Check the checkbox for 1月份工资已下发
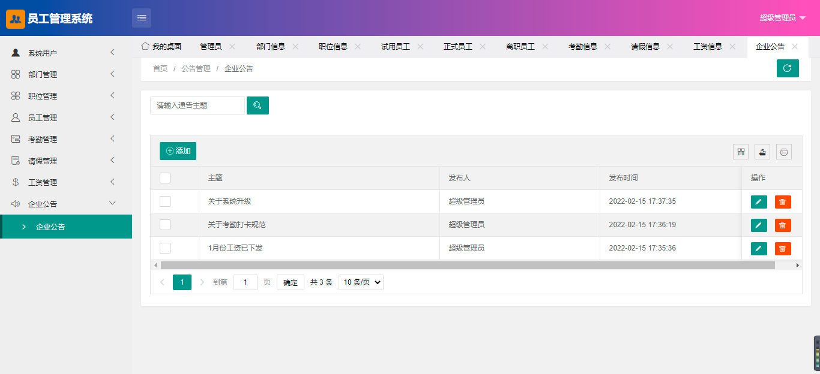Image resolution: width=820 pixels, height=374 pixels. pyautogui.click(x=165, y=248)
